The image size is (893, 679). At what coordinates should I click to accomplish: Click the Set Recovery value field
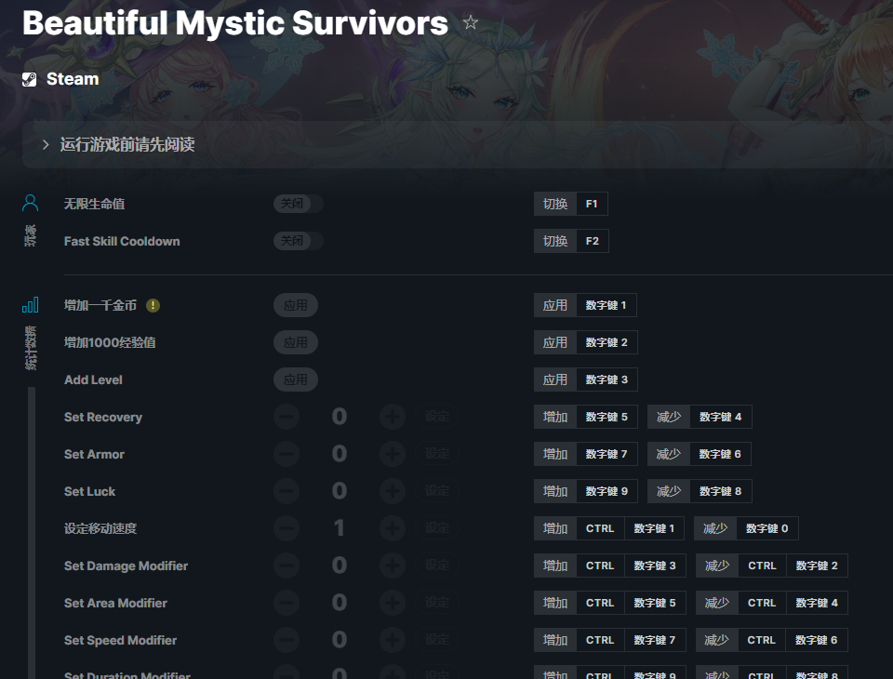[340, 417]
